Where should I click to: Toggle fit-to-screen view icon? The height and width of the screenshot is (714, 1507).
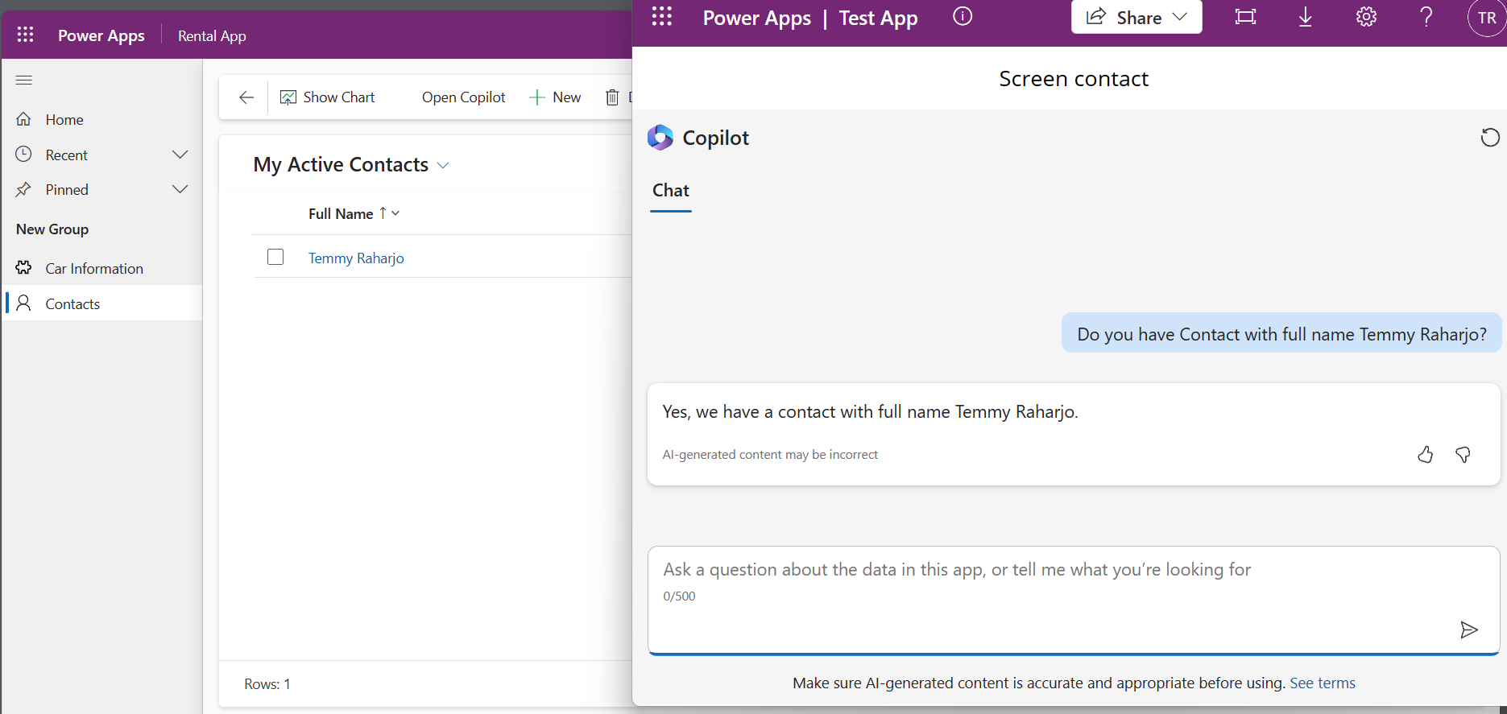coord(1245,17)
